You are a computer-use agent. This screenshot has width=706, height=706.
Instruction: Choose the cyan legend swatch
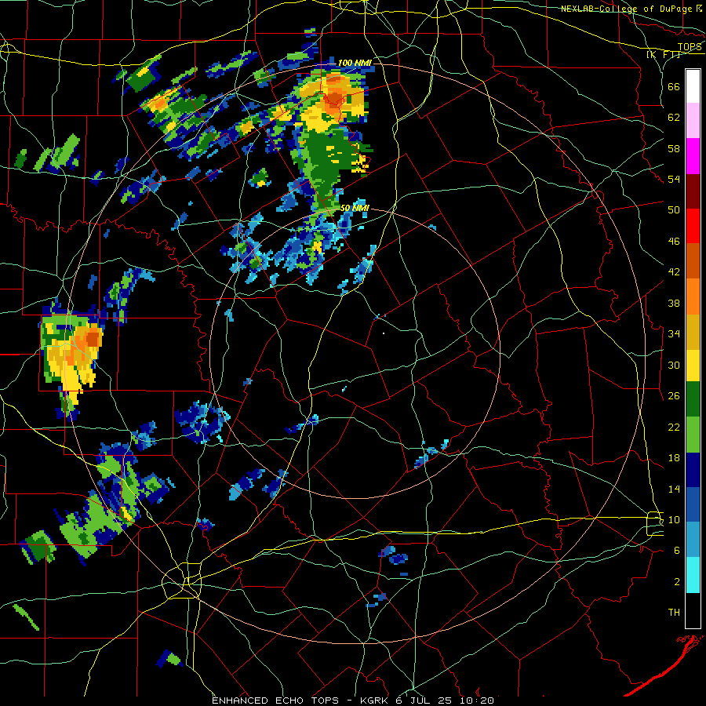(x=693, y=576)
